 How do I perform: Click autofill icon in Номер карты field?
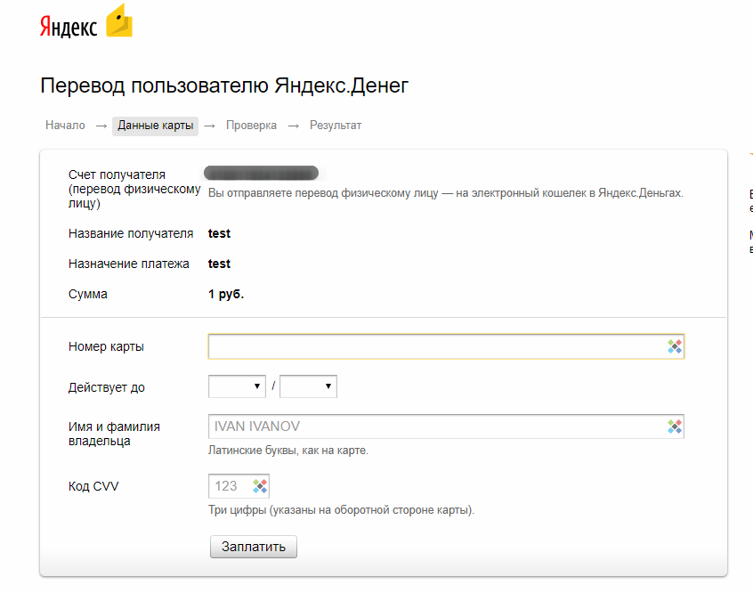point(675,346)
